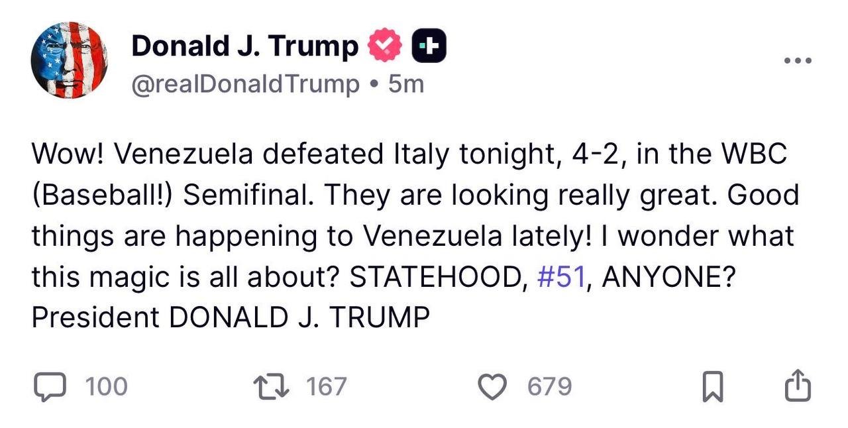Click the 679 likes count

click(x=549, y=386)
